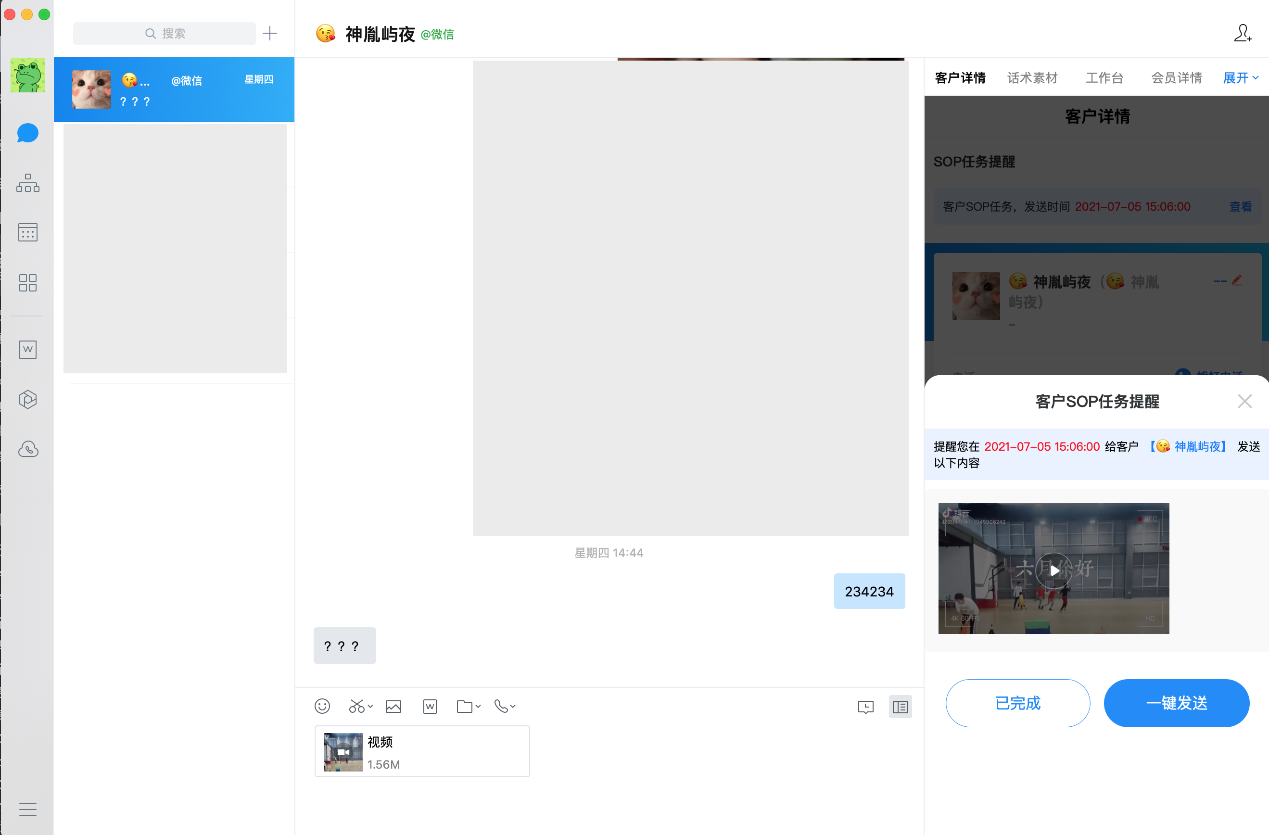Click the 一键发送 button
1269x835 pixels.
[x=1176, y=703]
